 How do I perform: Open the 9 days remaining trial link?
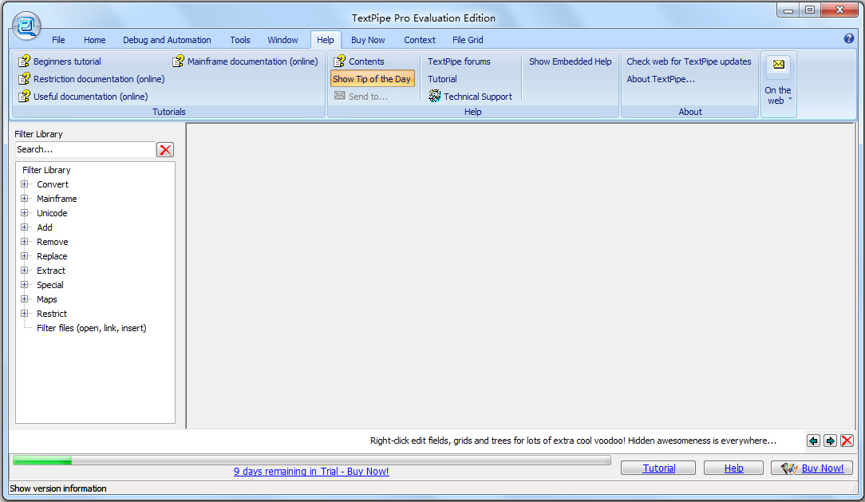point(311,472)
